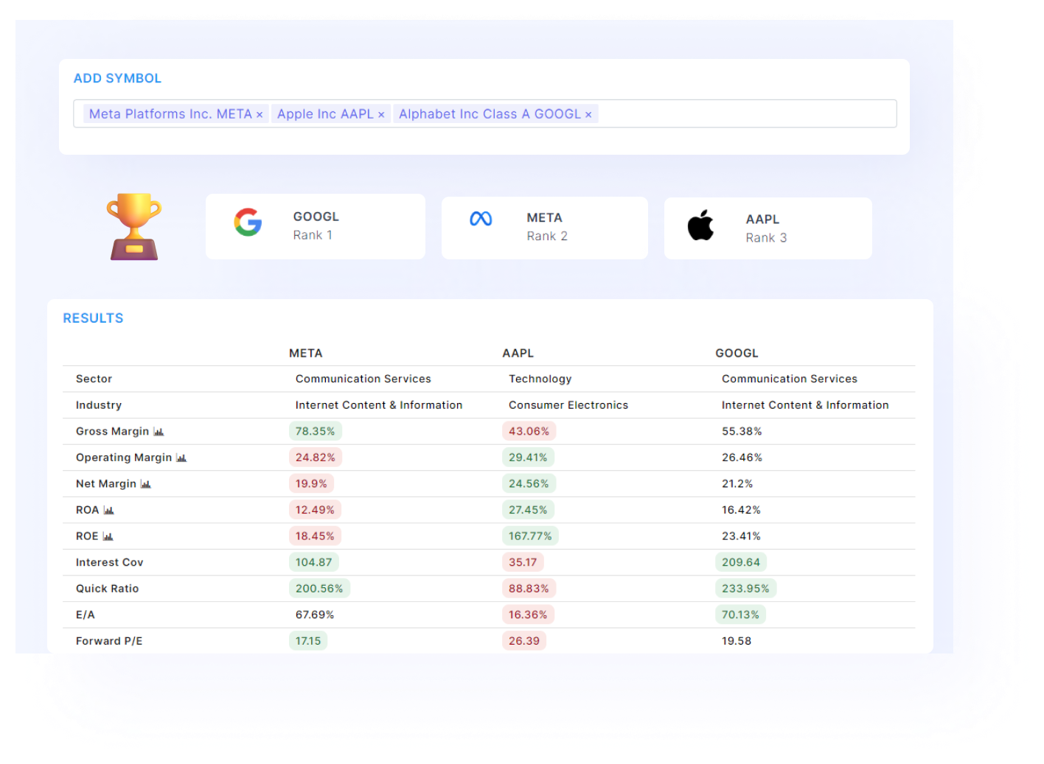Click AAPL net margin 24.56%
This screenshot has width=1044, height=764.
(529, 484)
